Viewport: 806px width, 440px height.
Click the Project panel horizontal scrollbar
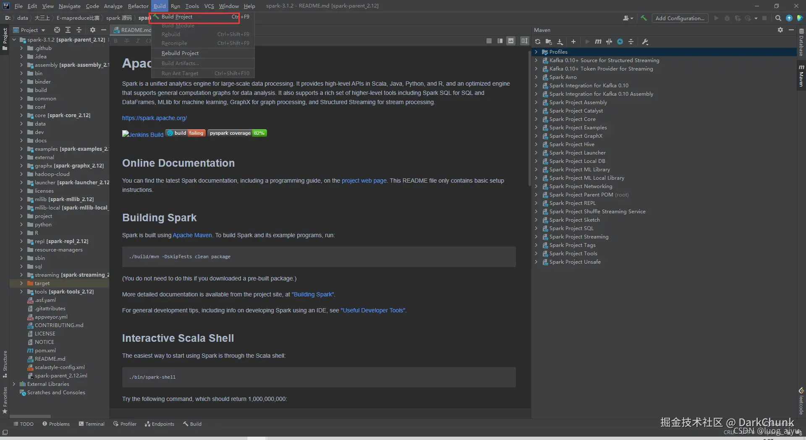pos(31,416)
